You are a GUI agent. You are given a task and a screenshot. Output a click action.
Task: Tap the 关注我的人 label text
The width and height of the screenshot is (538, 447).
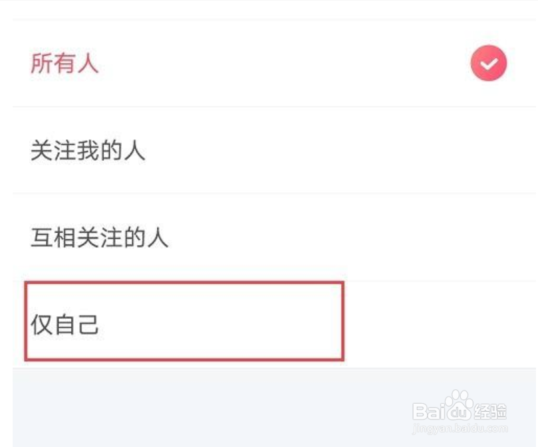[x=88, y=151]
